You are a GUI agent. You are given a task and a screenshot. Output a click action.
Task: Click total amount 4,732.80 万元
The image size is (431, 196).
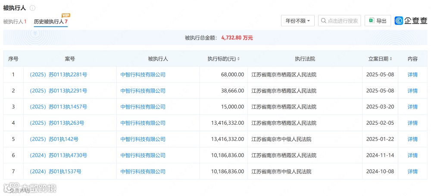click(237, 38)
